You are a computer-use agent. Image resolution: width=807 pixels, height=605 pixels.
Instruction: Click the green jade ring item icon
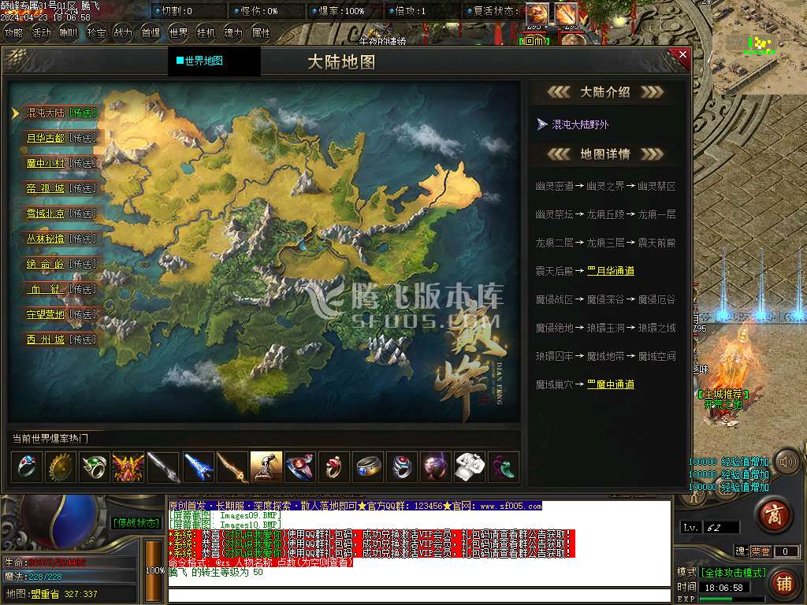point(95,467)
